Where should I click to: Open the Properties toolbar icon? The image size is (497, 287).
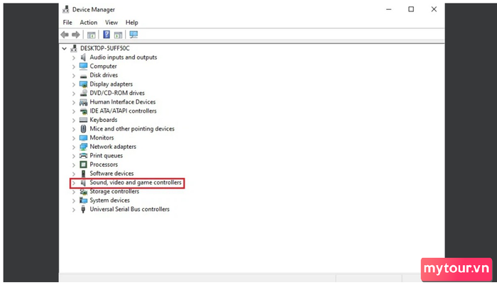92,35
